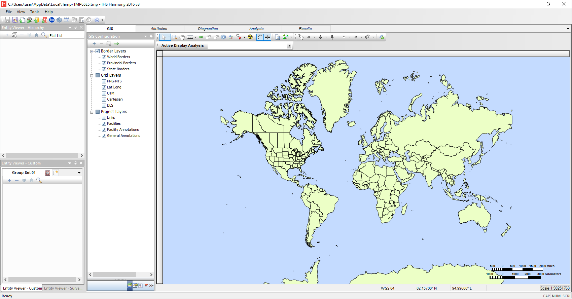
Task: Pin the Entity Viewer Hierarchy panel
Action: (75, 28)
